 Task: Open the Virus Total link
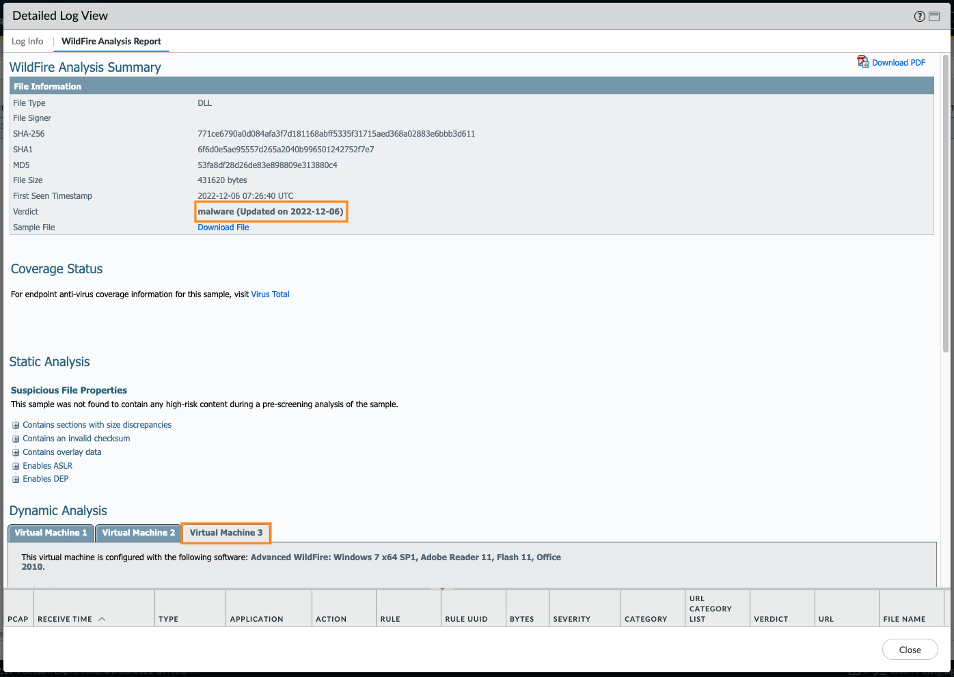pos(270,294)
